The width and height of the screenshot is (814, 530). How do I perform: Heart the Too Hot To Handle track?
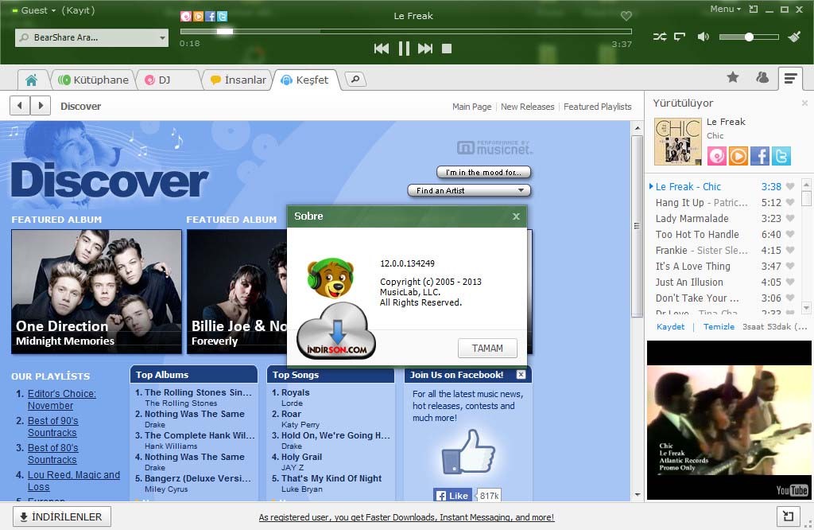(x=790, y=234)
